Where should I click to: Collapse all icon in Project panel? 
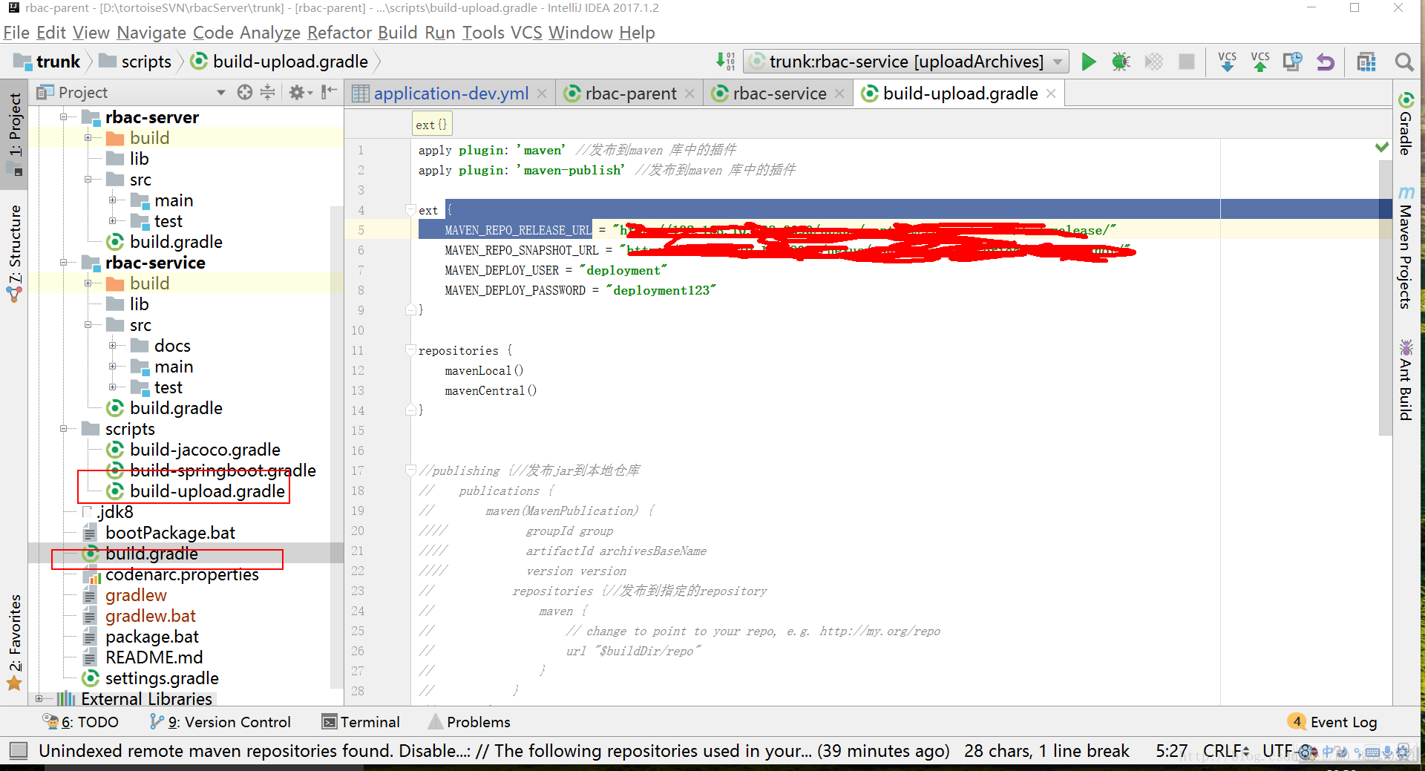[268, 92]
